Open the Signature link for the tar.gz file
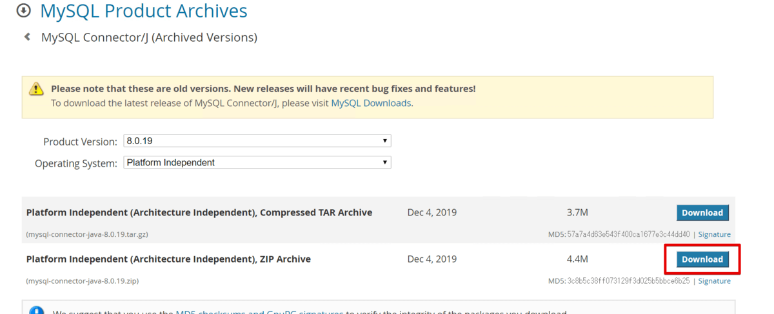The width and height of the screenshot is (774, 314). pos(714,235)
